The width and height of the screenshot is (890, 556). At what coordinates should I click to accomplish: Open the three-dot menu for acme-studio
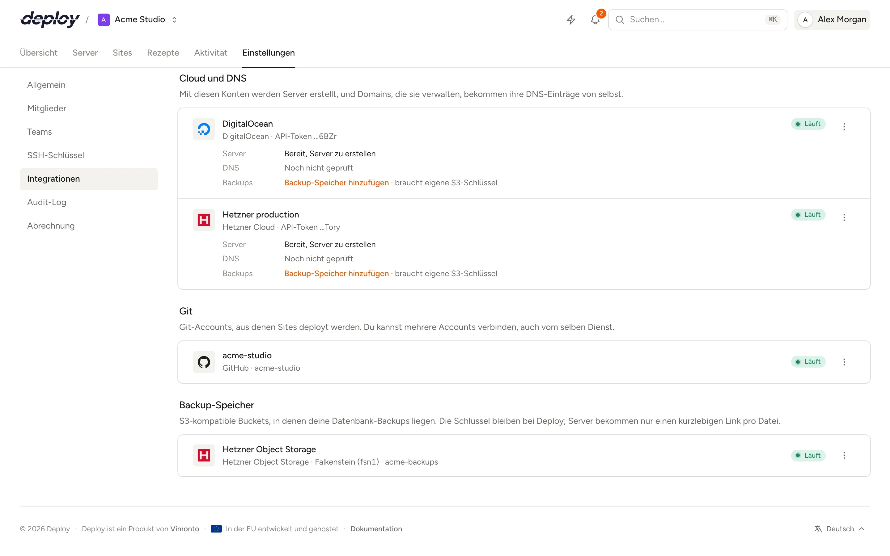point(844,362)
